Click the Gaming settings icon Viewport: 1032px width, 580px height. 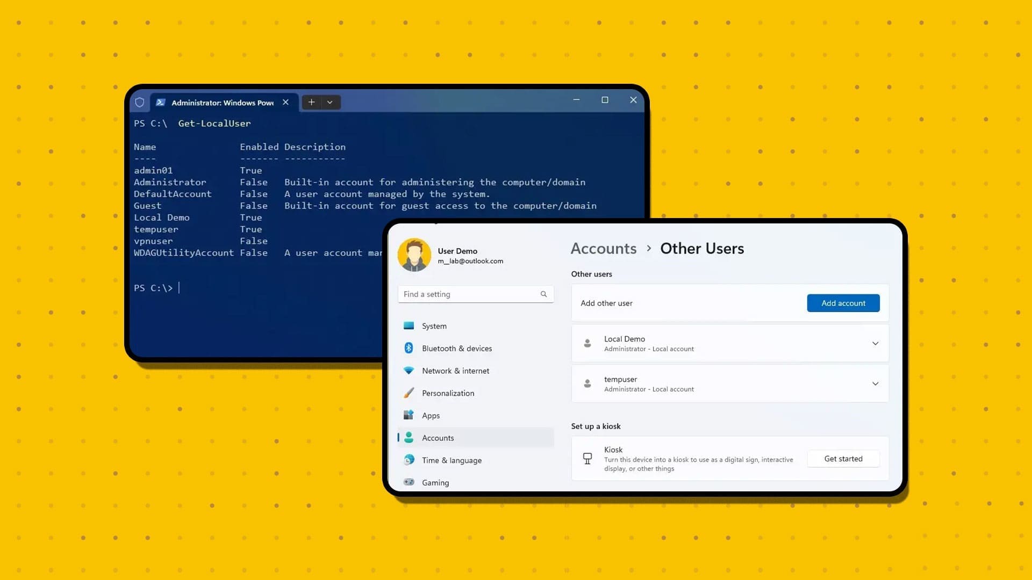coord(410,482)
